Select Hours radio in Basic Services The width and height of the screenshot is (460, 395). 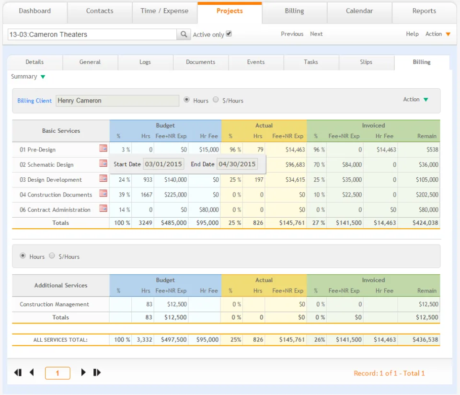pyautogui.click(x=186, y=100)
